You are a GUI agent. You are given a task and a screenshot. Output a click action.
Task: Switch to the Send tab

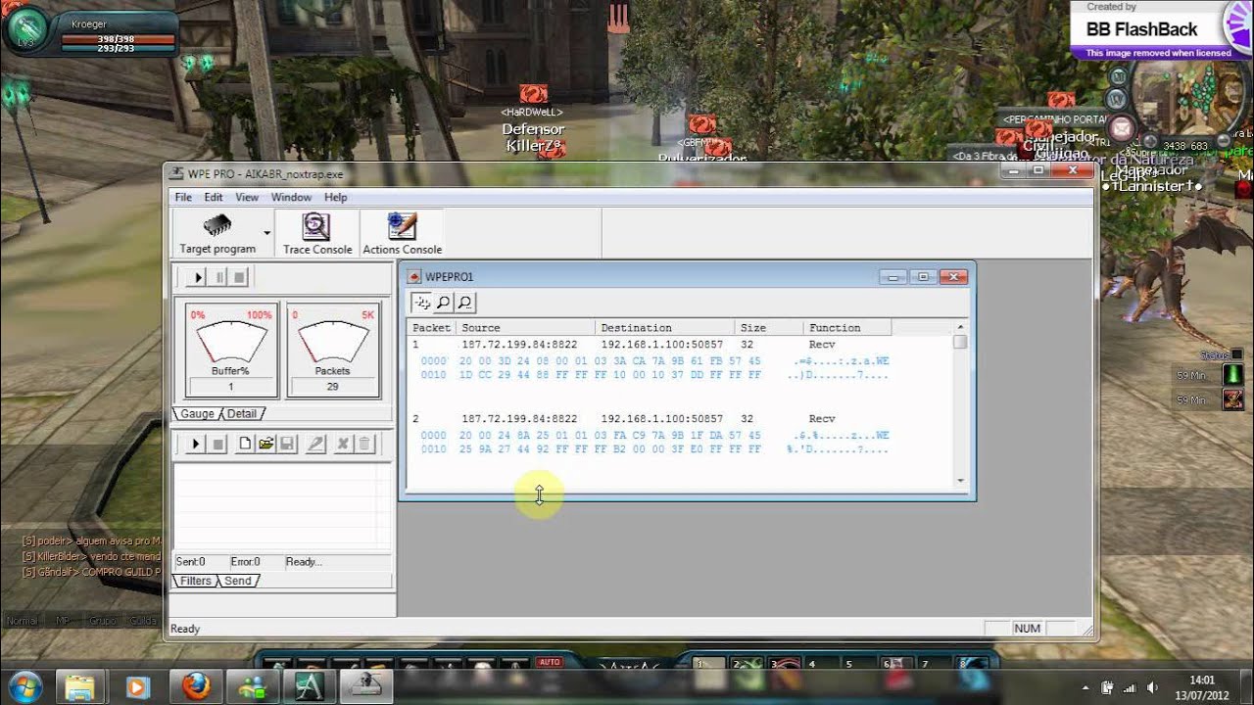click(x=238, y=581)
